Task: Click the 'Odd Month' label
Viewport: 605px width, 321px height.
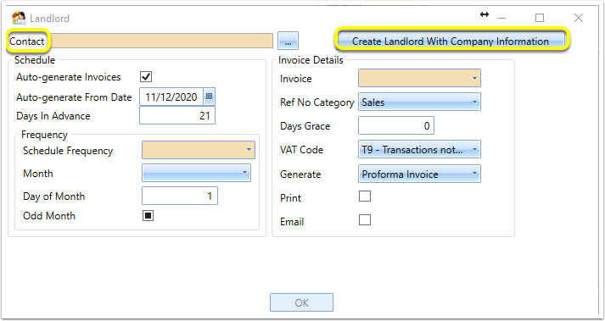Action: click(x=49, y=216)
